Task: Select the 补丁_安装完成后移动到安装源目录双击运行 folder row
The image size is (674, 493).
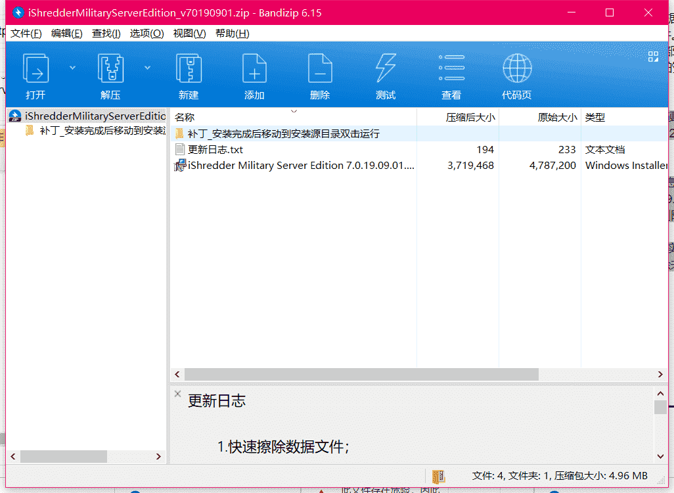Action: (419, 134)
